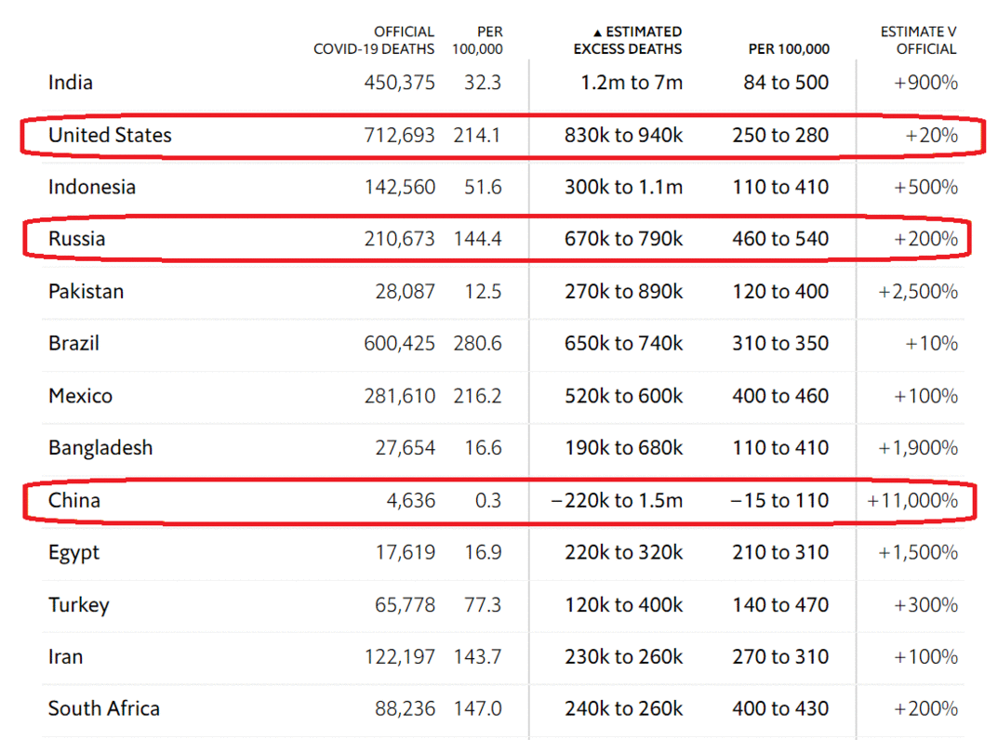Click the sort arrow beside Estimated Excess Deaths
The image size is (998, 752).
click(x=597, y=33)
